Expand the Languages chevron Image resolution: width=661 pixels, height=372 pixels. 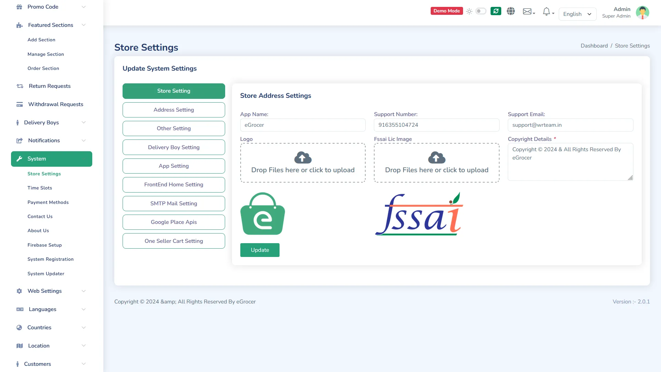[84, 309]
